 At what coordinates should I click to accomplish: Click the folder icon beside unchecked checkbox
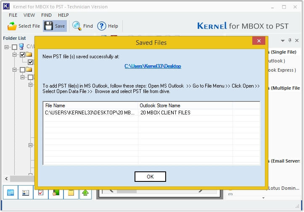pos(29,69)
